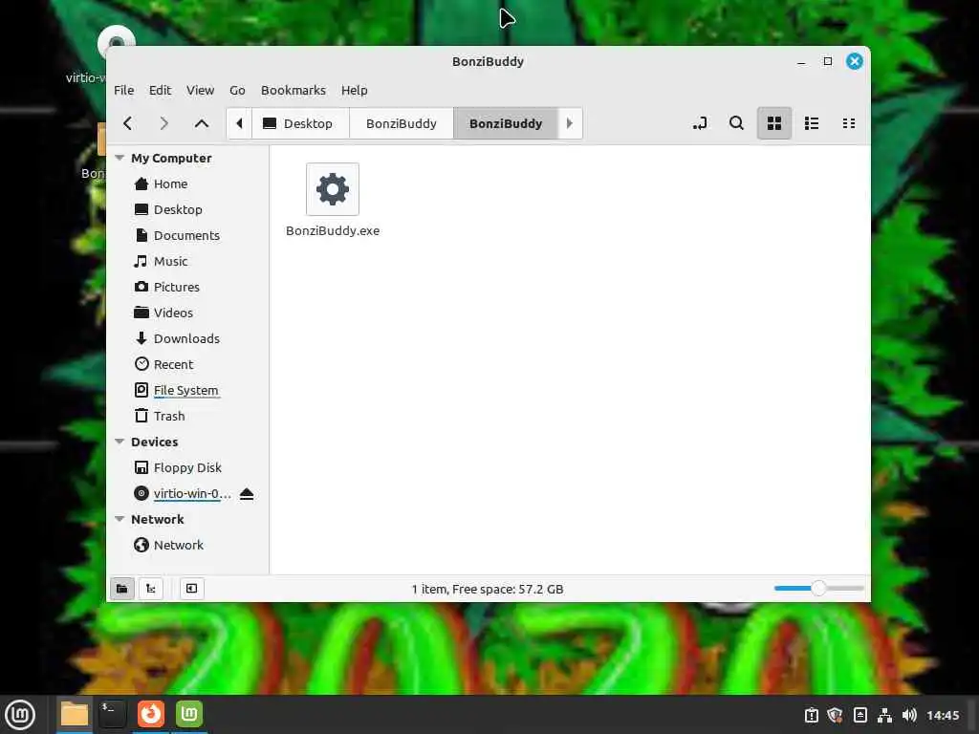Launch Firefox from the taskbar
The image size is (979, 734).
point(150,714)
